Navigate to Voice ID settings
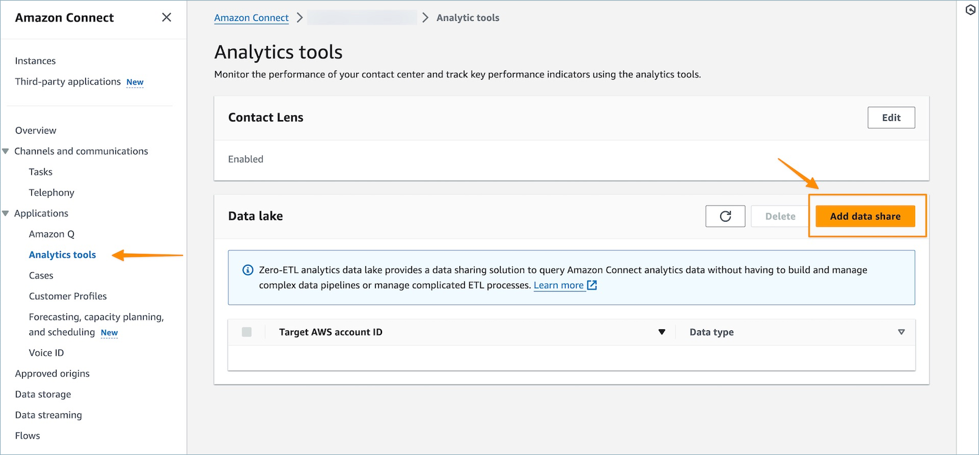 46,353
